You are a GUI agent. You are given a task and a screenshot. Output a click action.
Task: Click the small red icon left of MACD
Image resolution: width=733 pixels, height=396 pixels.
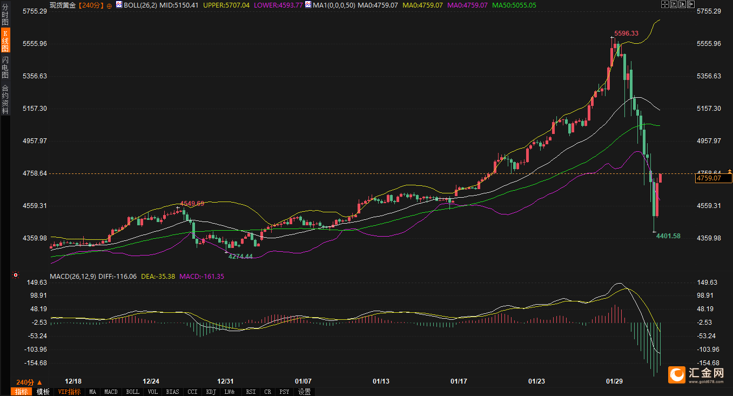[x=16, y=276]
